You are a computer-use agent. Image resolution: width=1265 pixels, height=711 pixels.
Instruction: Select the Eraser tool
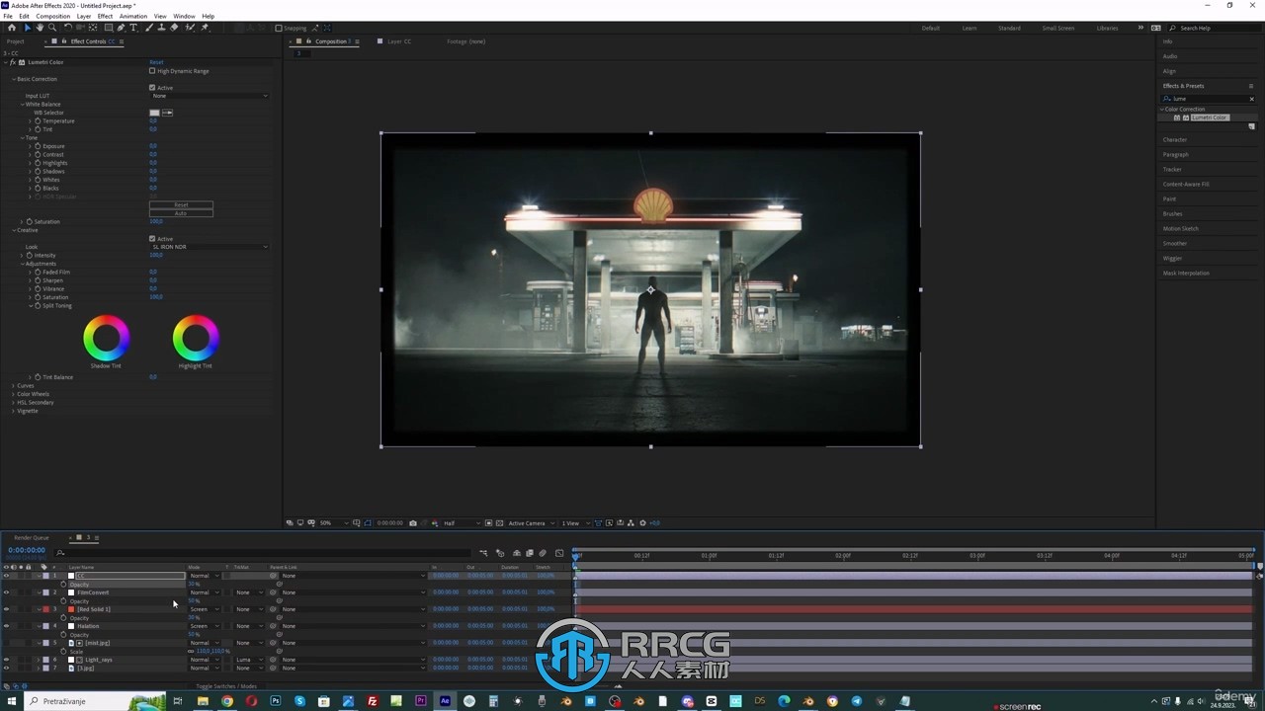coord(174,28)
